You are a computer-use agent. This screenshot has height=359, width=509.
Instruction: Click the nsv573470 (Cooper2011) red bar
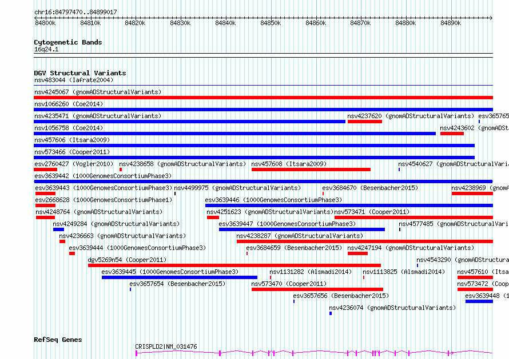(317, 289)
